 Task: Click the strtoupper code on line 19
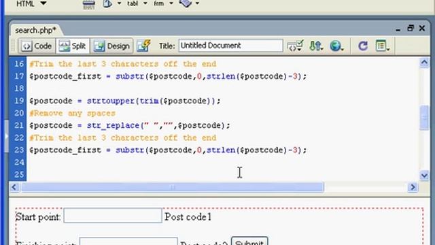tap(111, 101)
